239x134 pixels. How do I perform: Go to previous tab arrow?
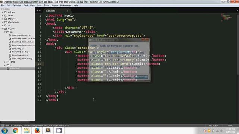37,10
